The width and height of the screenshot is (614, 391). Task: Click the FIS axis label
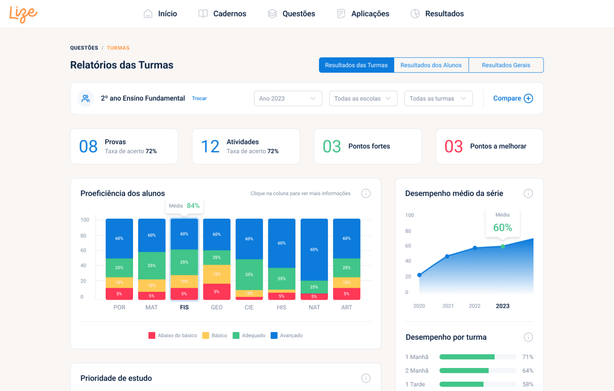[x=184, y=307]
